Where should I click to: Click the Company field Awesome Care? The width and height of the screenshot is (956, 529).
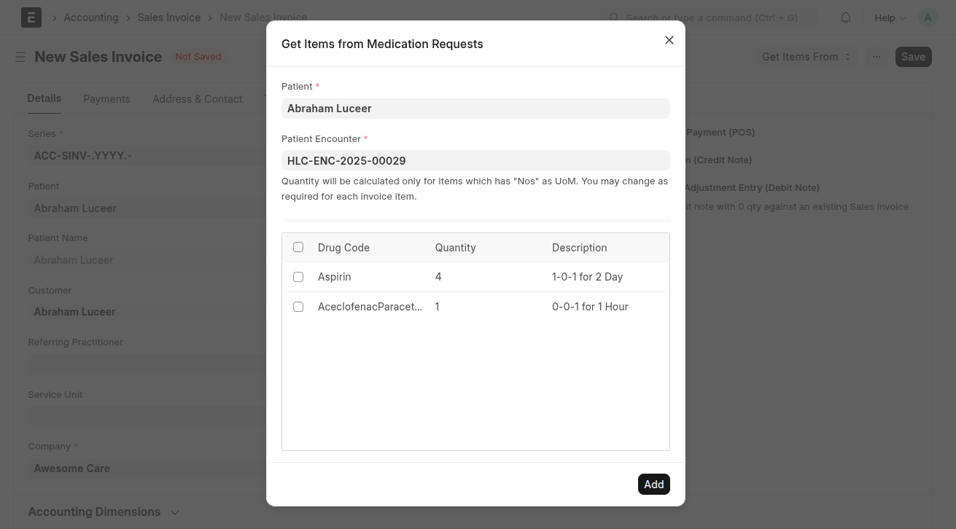147,469
